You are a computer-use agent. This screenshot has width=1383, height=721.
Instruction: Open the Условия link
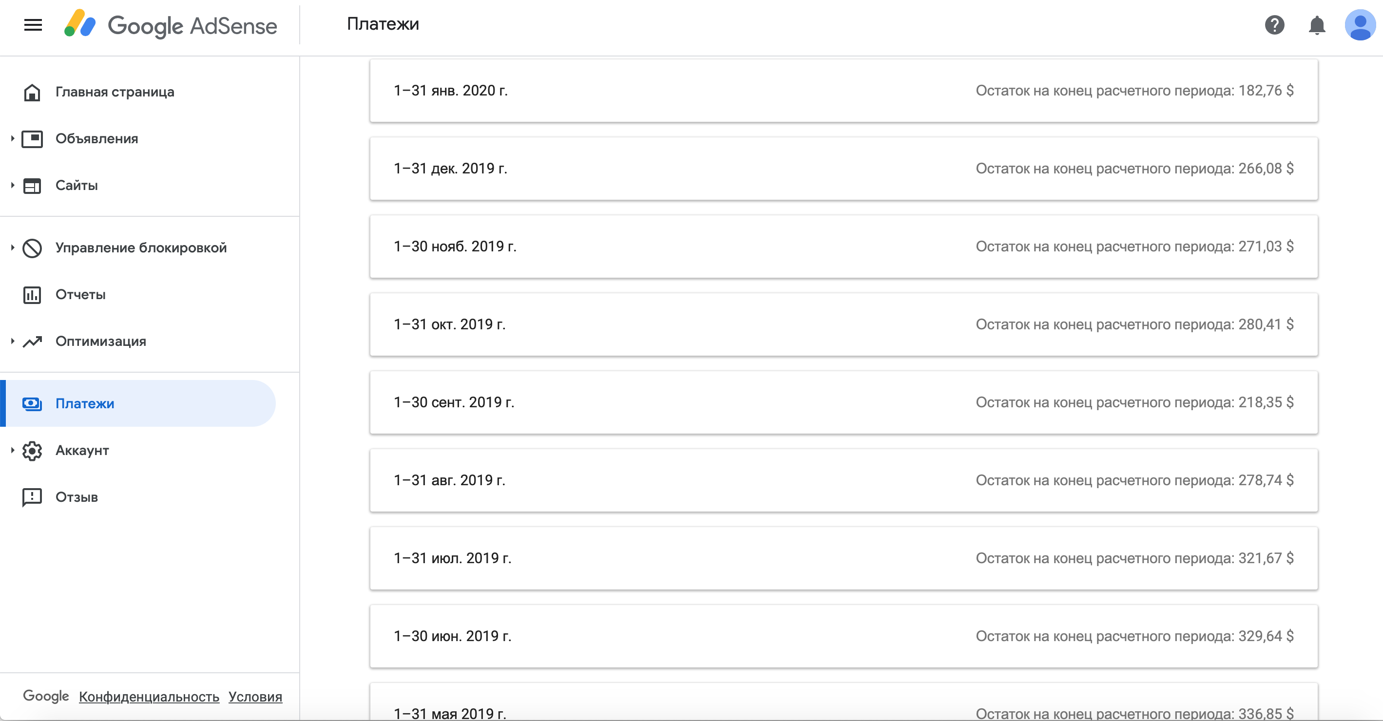tap(255, 696)
